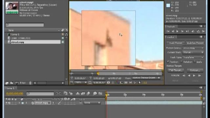Toggle the hide shy layers icon
The height and width of the screenshot is (118, 210).
click(x=78, y=93)
